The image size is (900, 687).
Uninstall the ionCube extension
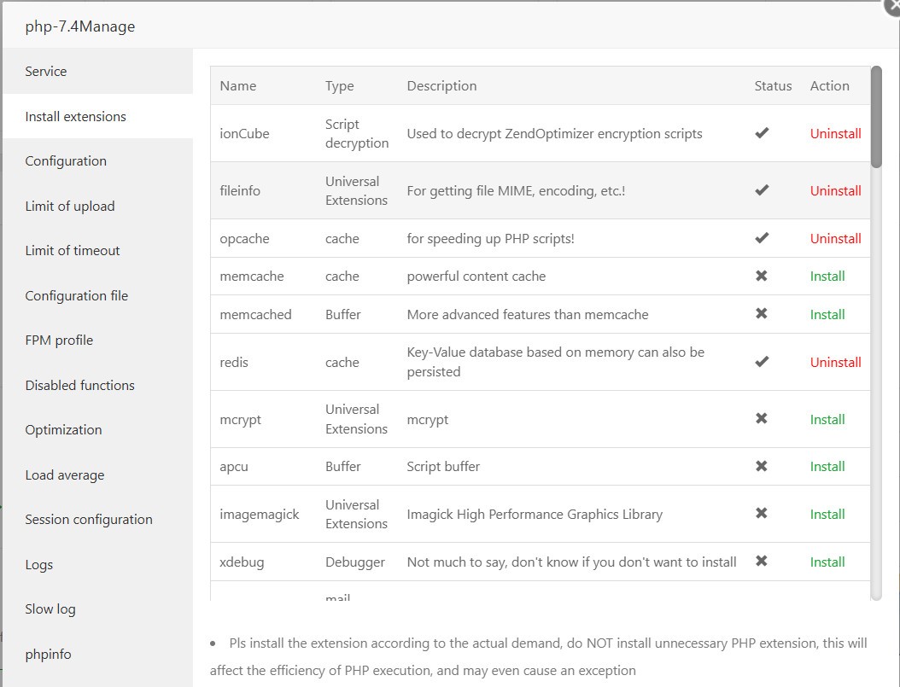click(x=835, y=134)
